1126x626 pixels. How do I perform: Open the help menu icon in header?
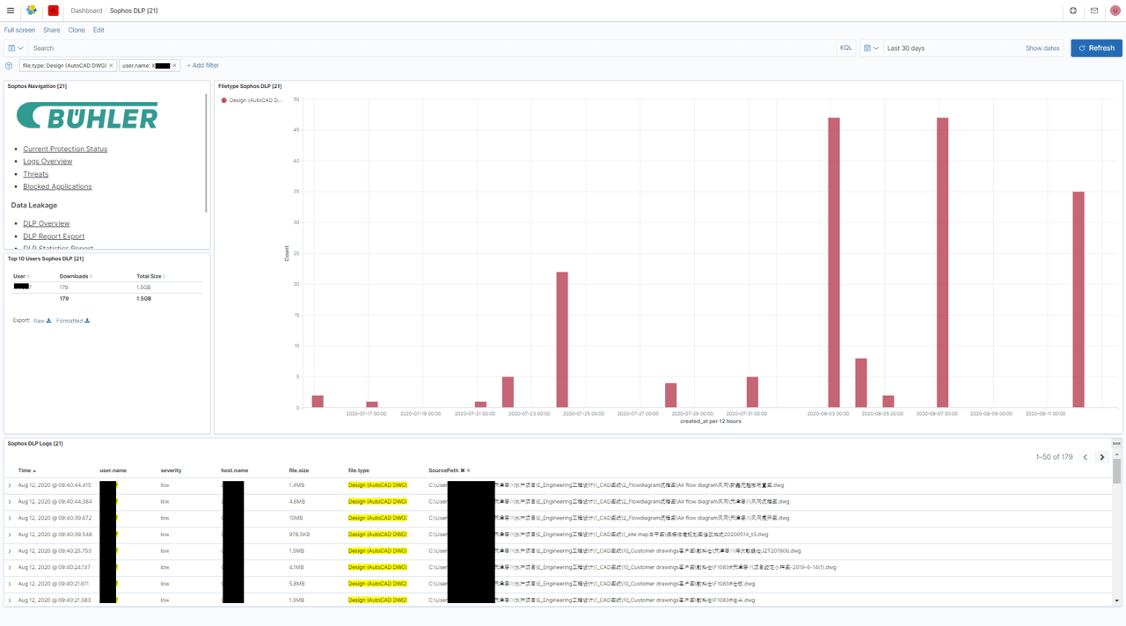click(x=1072, y=11)
